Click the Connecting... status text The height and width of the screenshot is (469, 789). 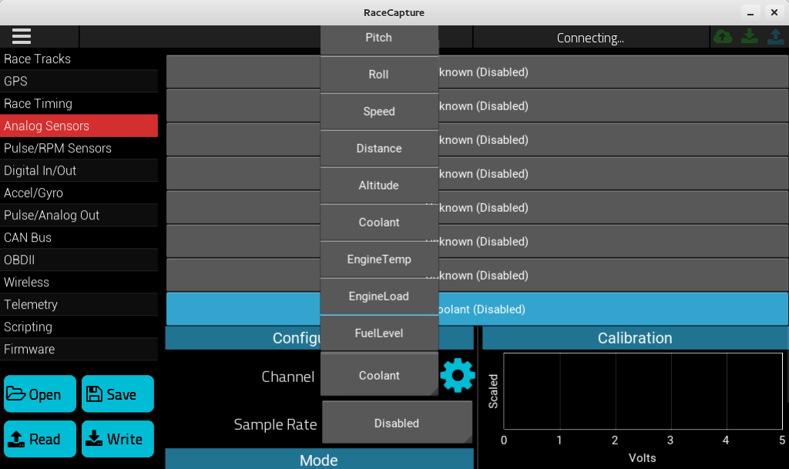click(x=590, y=39)
